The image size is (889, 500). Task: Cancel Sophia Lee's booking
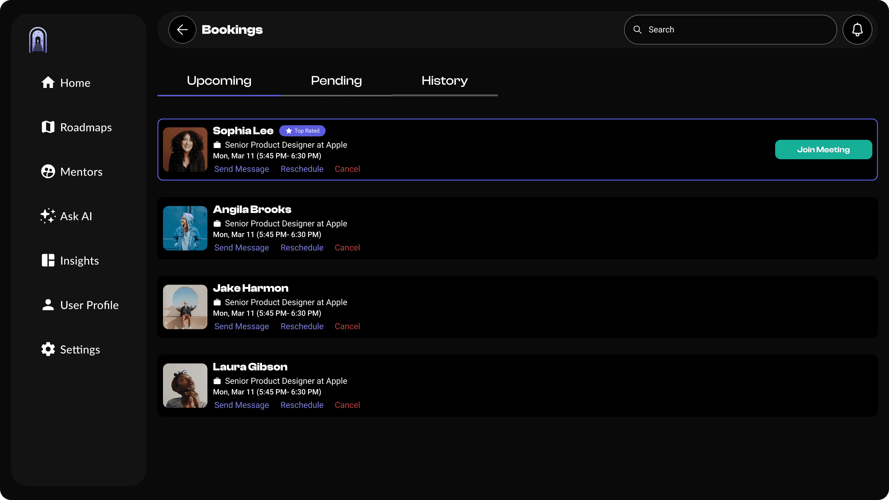pyautogui.click(x=347, y=169)
